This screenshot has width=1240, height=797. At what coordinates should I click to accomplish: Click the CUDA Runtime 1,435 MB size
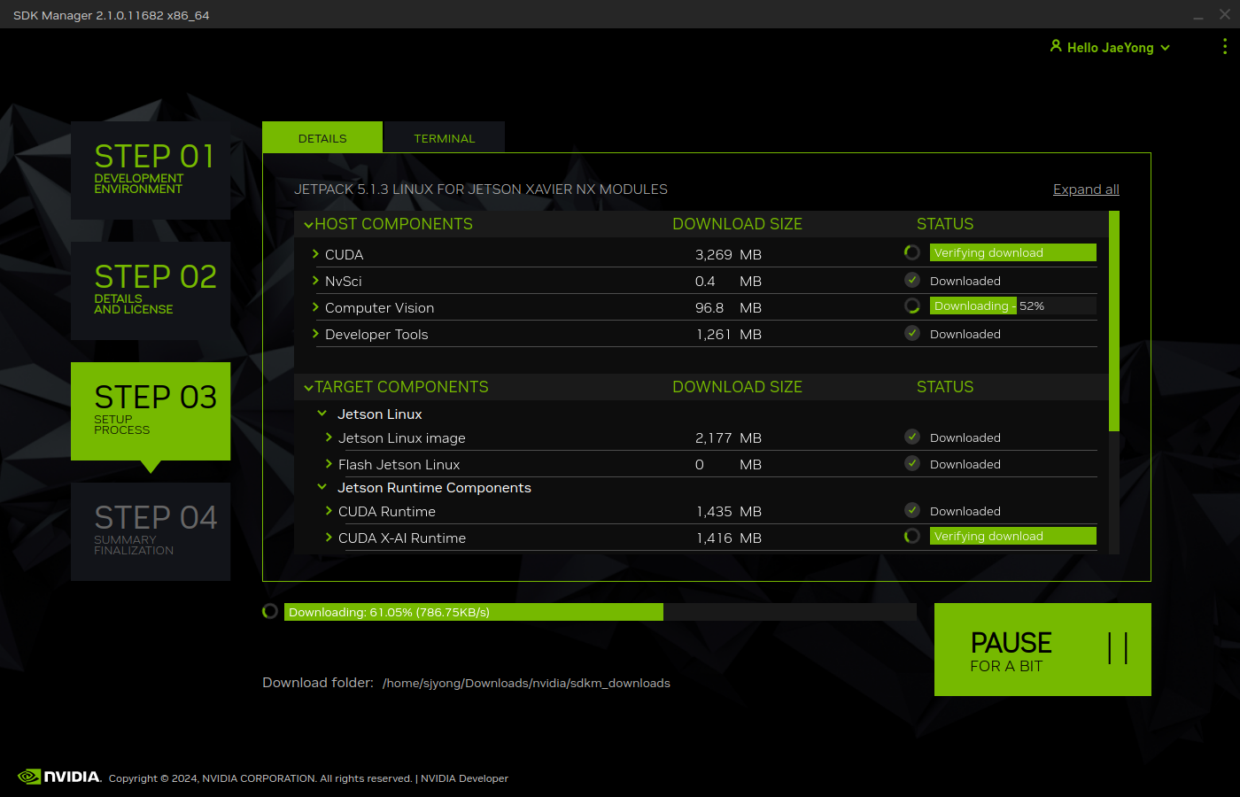(x=728, y=512)
